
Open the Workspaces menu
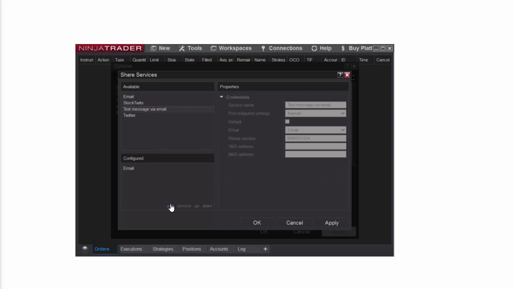click(231, 48)
